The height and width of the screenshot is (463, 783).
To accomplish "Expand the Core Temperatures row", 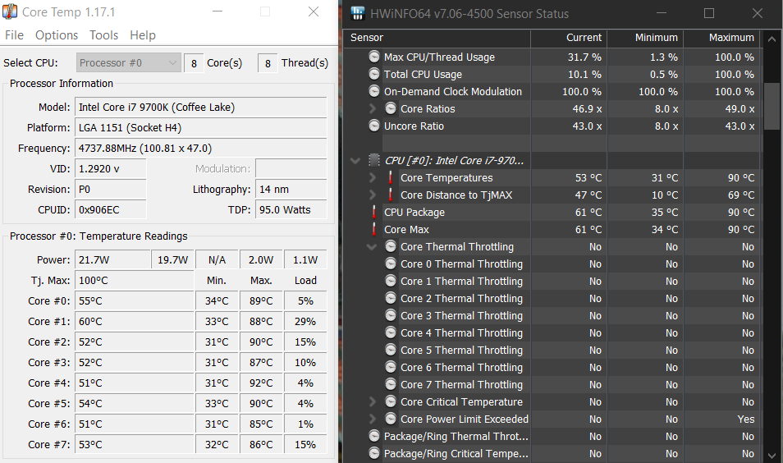I will [372, 177].
